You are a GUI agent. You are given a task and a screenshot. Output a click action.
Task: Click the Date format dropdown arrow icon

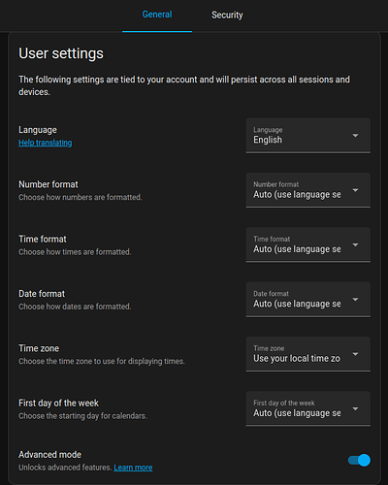point(355,300)
